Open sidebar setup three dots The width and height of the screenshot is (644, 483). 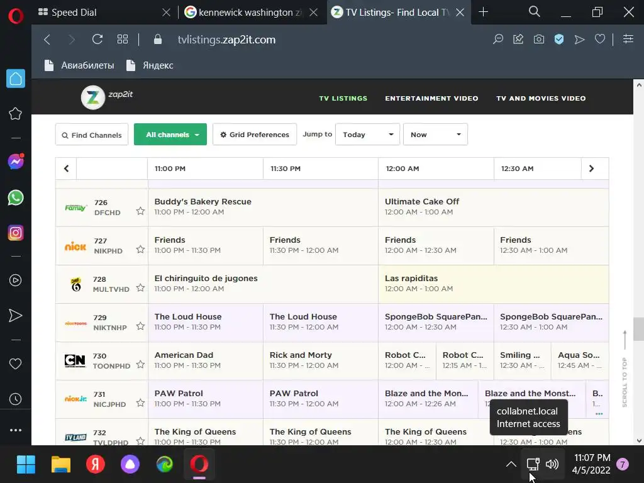coord(16,430)
